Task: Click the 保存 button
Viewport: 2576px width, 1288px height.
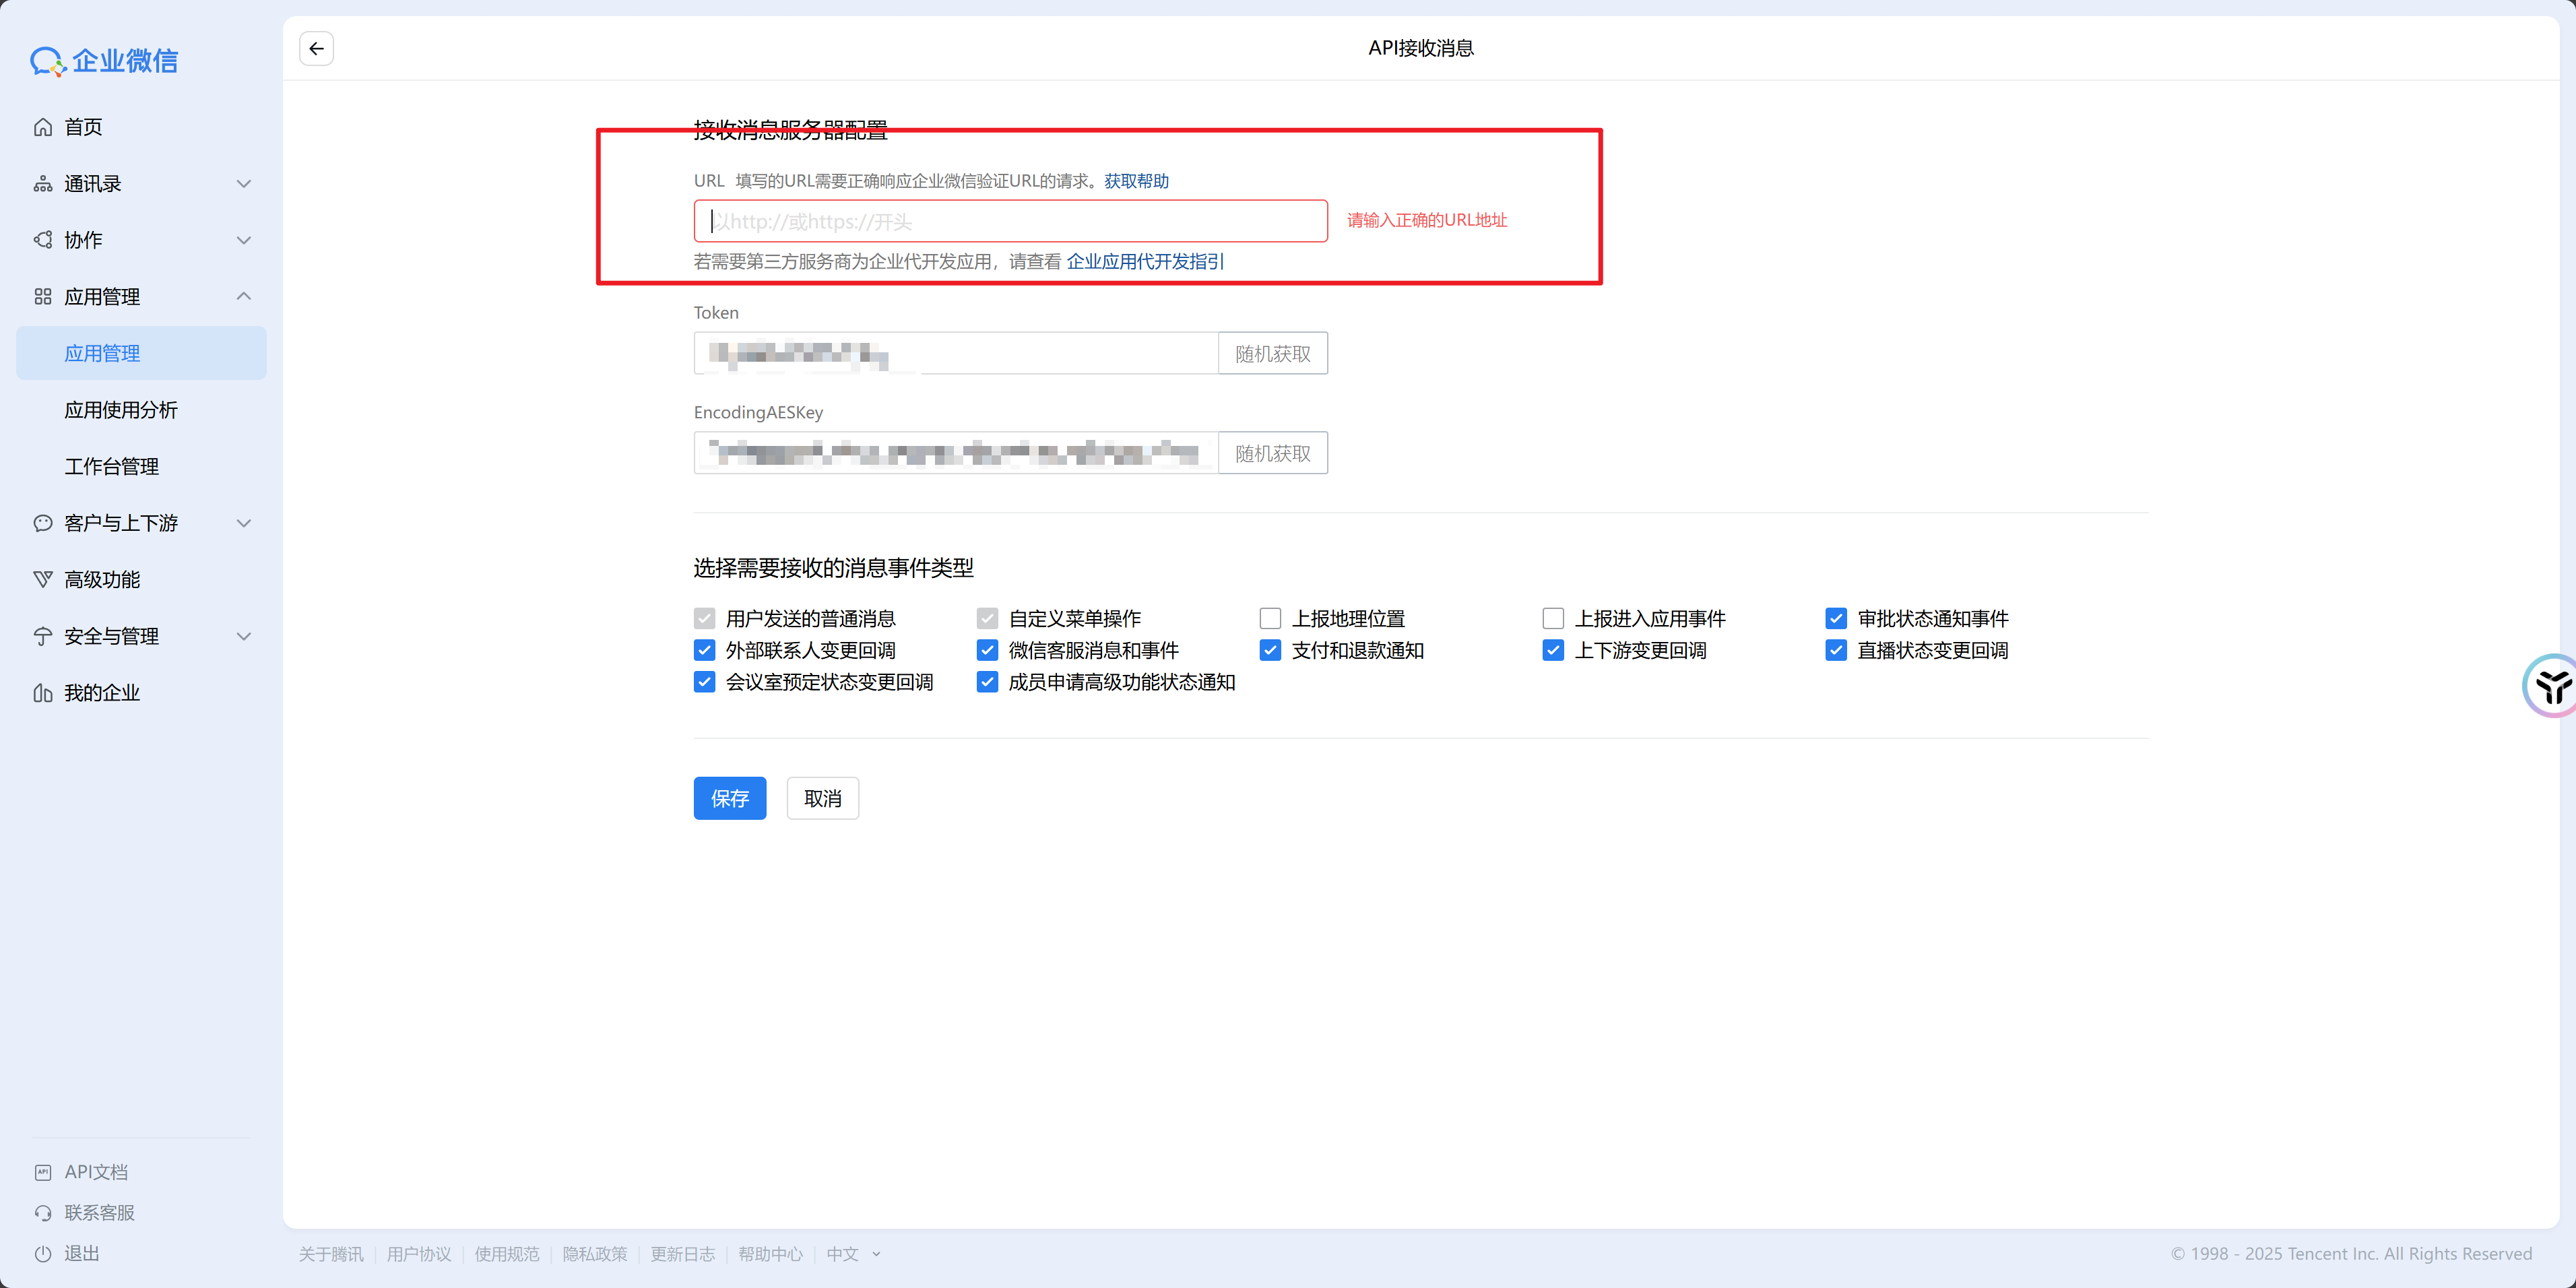Action: coord(729,798)
